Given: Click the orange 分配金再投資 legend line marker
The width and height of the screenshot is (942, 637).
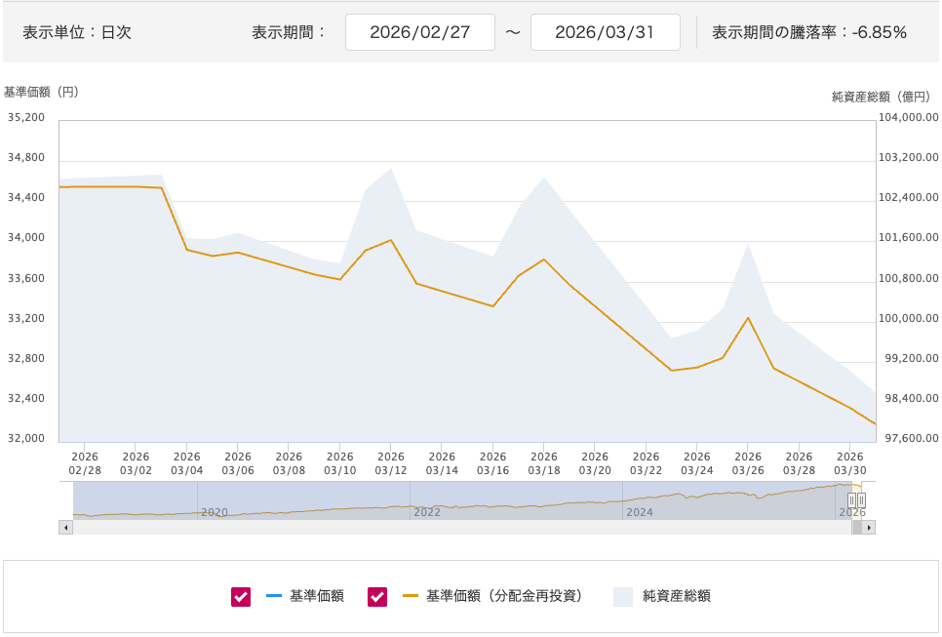Looking at the screenshot, I should tap(410, 596).
